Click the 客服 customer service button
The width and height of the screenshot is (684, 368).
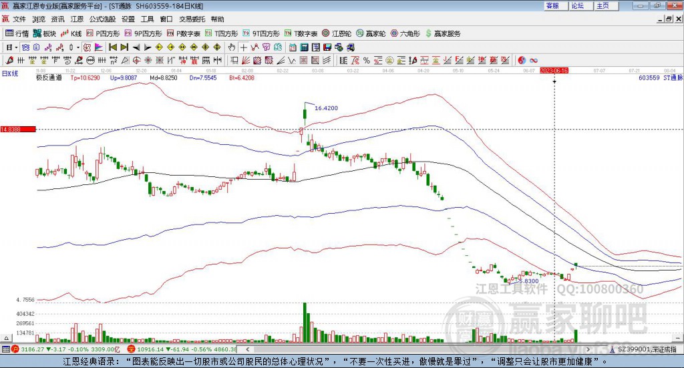(x=555, y=5)
